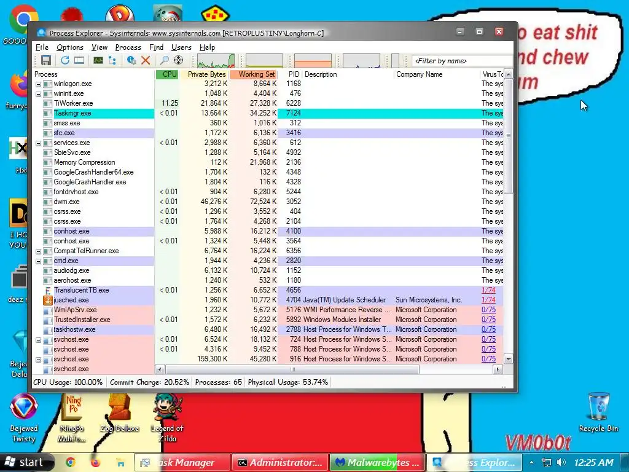Click the Show Process Tree icon

click(x=112, y=61)
